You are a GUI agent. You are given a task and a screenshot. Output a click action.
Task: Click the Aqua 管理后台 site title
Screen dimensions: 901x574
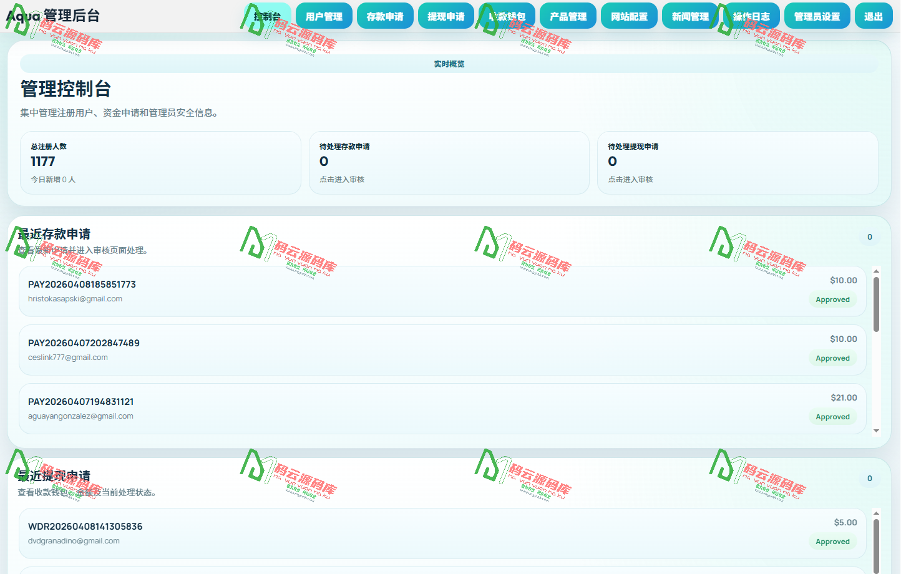tap(53, 16)
